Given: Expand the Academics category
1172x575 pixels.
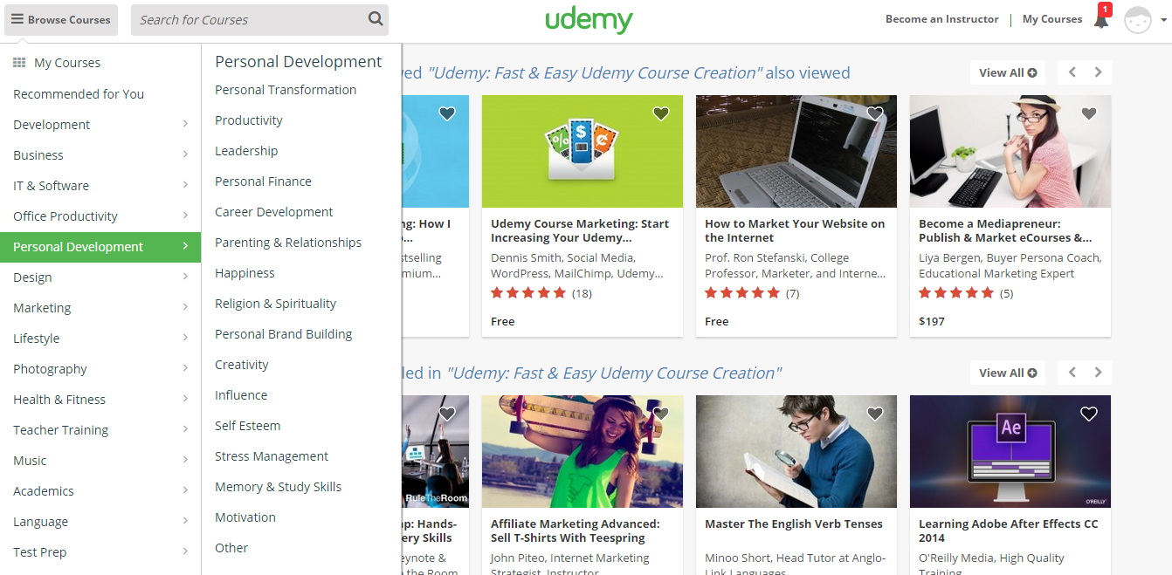Looking at the screenshot, I should (100, 491).
